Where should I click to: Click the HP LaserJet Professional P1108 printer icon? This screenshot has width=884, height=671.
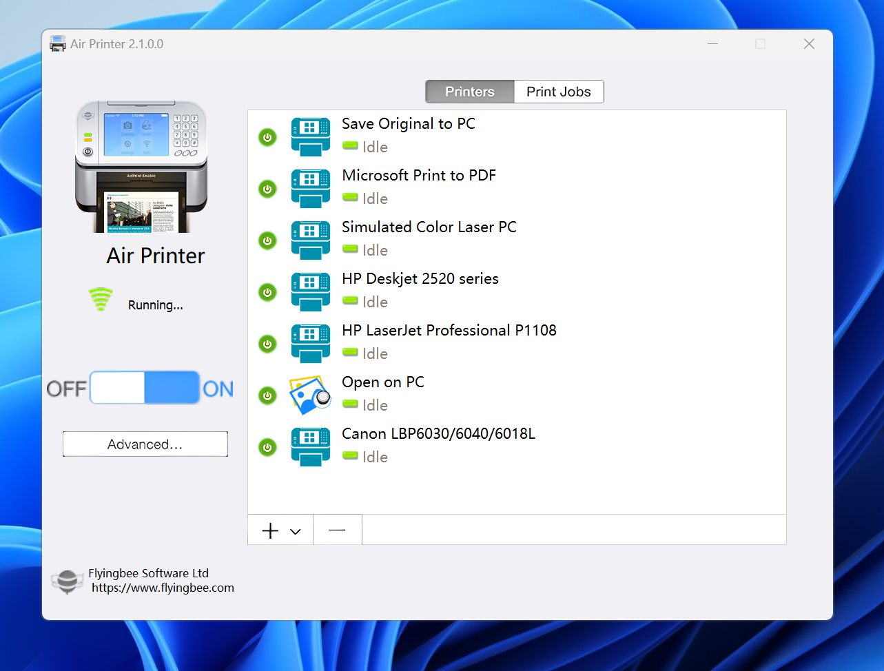tap(310, 344)
